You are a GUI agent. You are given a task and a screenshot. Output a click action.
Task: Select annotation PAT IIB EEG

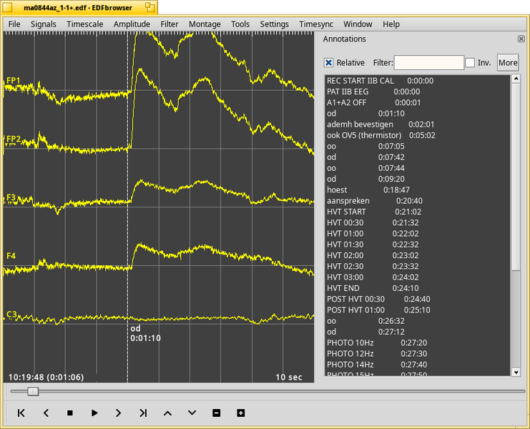tap(417, 92)
